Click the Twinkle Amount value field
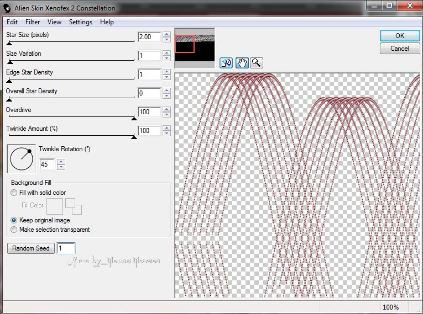423x314 pixels. click(149, 131)
